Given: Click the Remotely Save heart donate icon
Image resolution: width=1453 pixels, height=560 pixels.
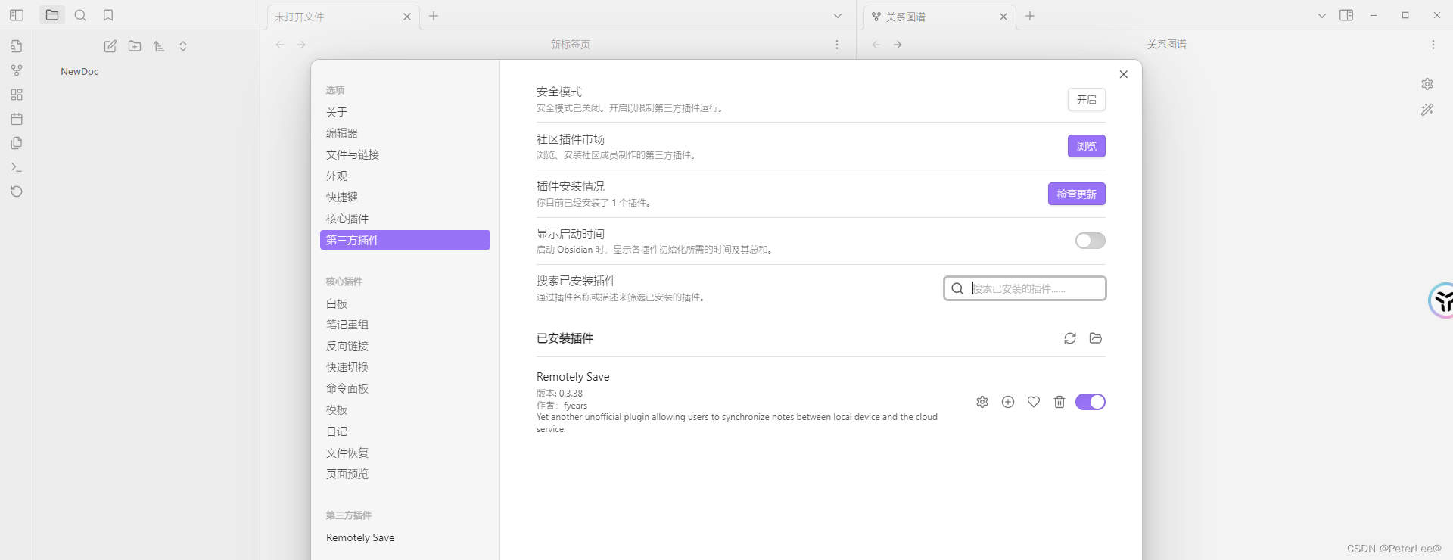Looking at the screenshot, I should tap(1034, 402).
